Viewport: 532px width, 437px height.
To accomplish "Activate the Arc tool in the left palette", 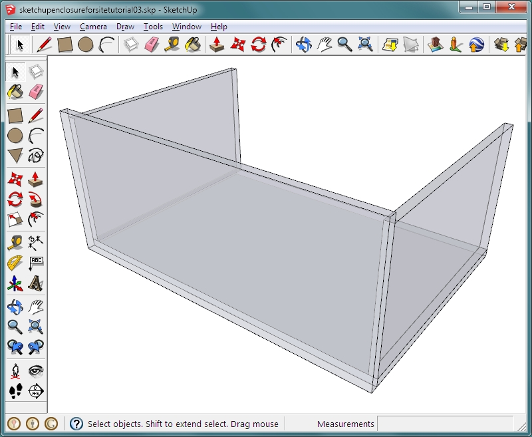I will coord(36,136).
